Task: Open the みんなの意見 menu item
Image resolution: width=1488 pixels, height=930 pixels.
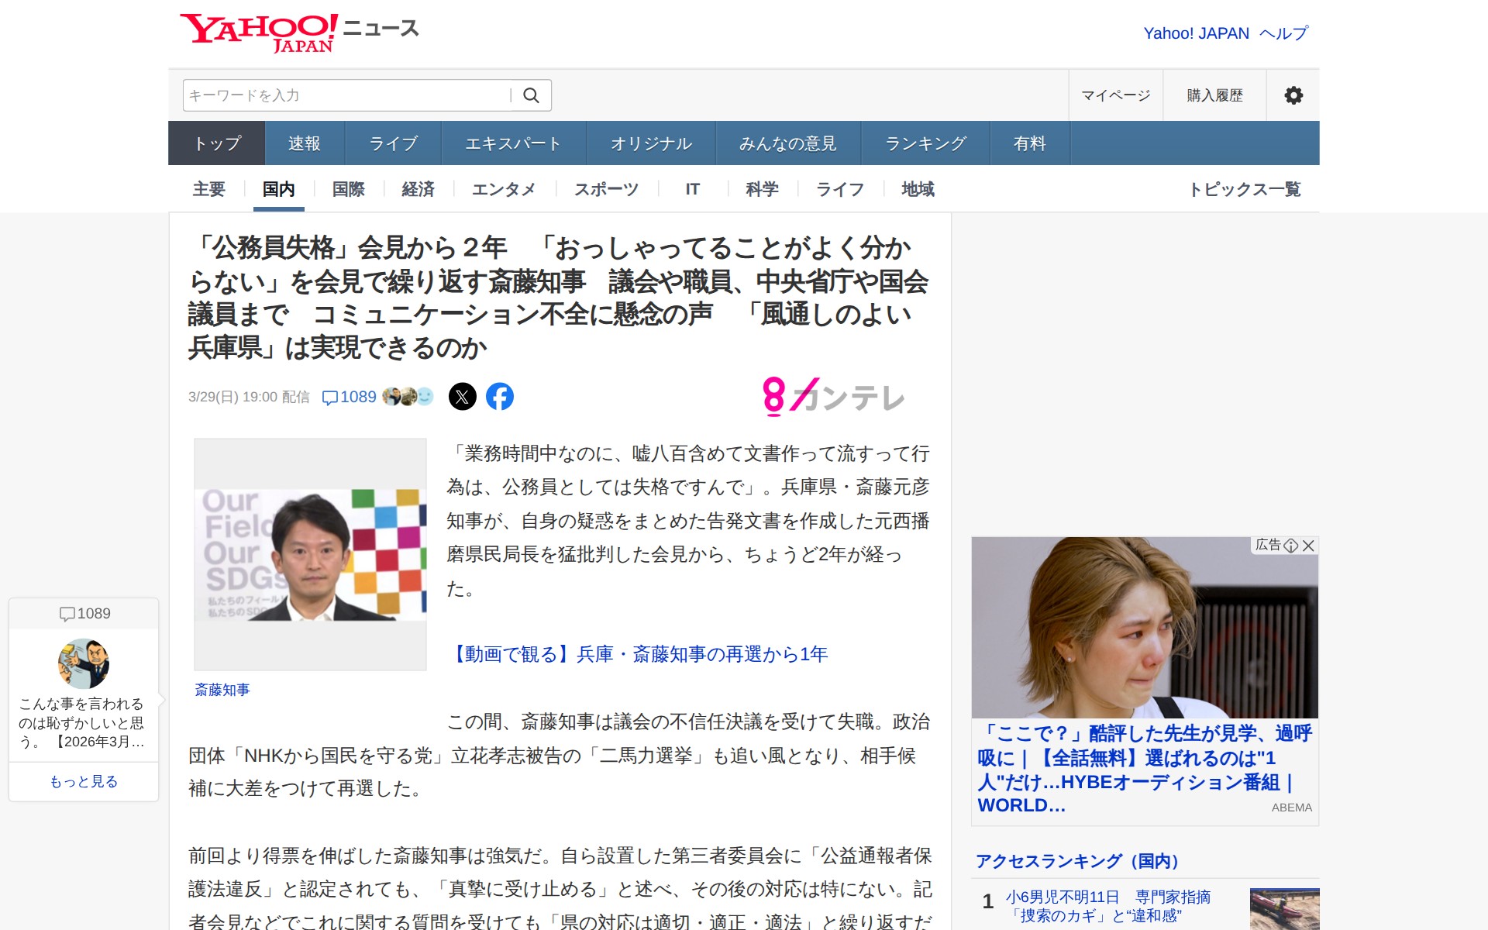Action: pyautogui.click(x=787, y=143)
